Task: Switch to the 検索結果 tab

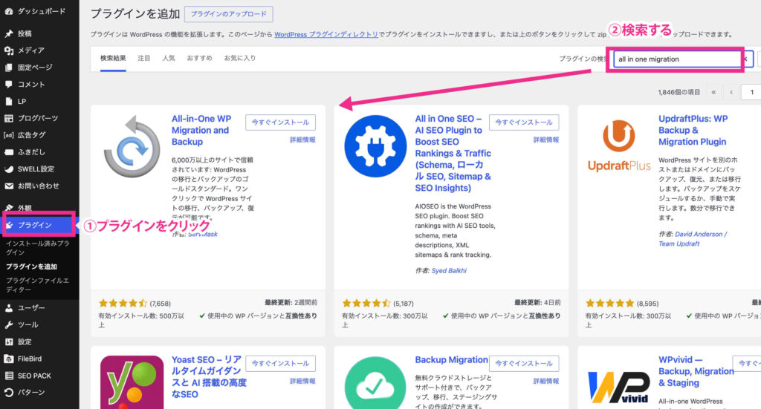Action: [113, 58]
